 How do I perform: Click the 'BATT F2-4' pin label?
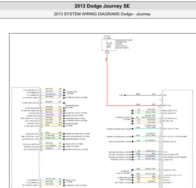coord(167,105)
